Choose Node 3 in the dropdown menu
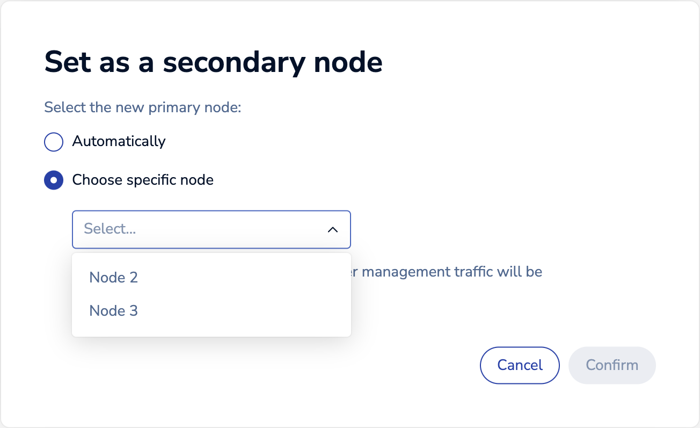 point(113,311)
